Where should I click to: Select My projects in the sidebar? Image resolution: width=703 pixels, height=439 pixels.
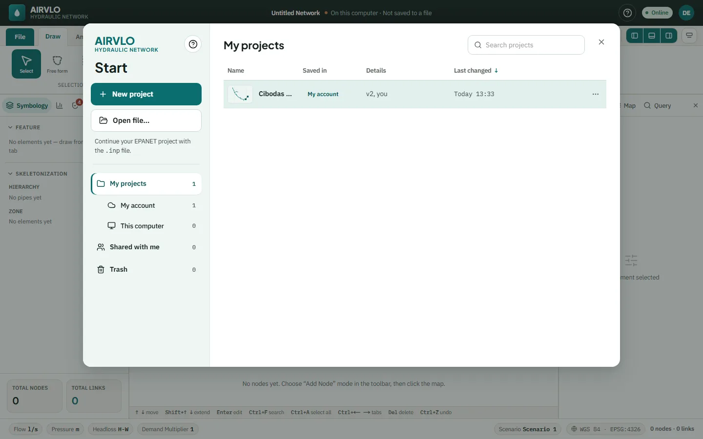(146, 184)
